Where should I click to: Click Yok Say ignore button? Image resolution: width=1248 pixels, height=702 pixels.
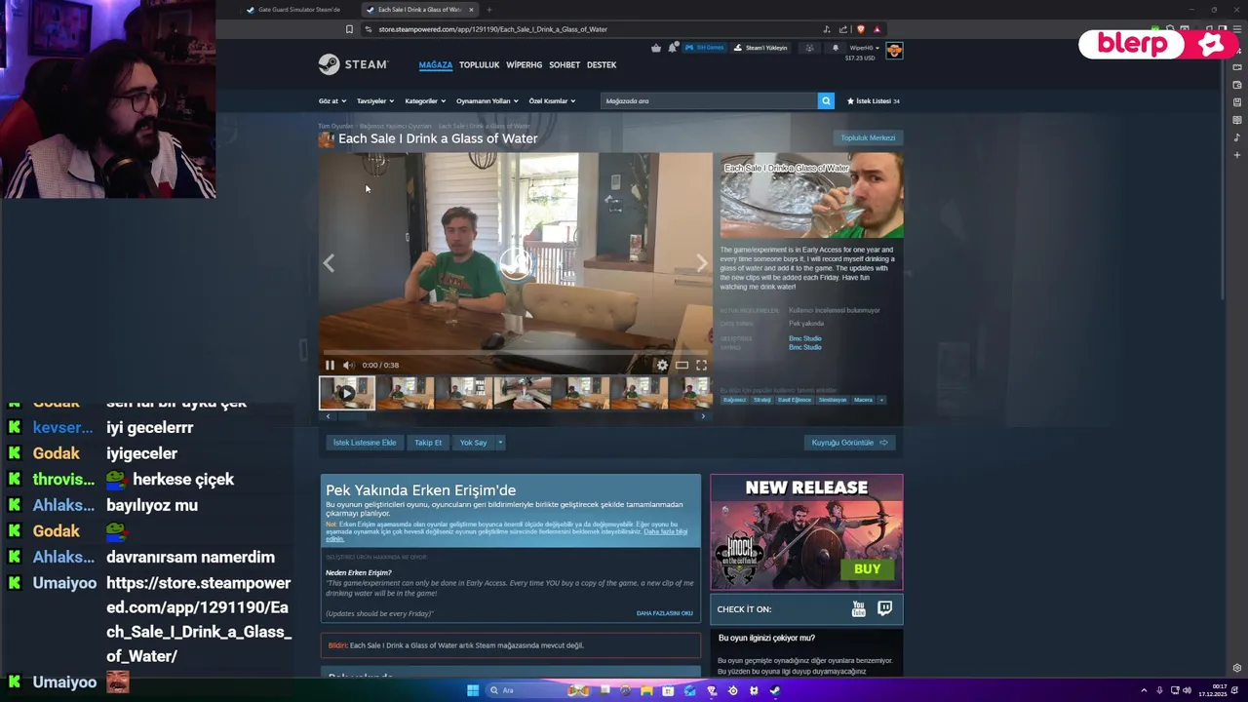473,443
